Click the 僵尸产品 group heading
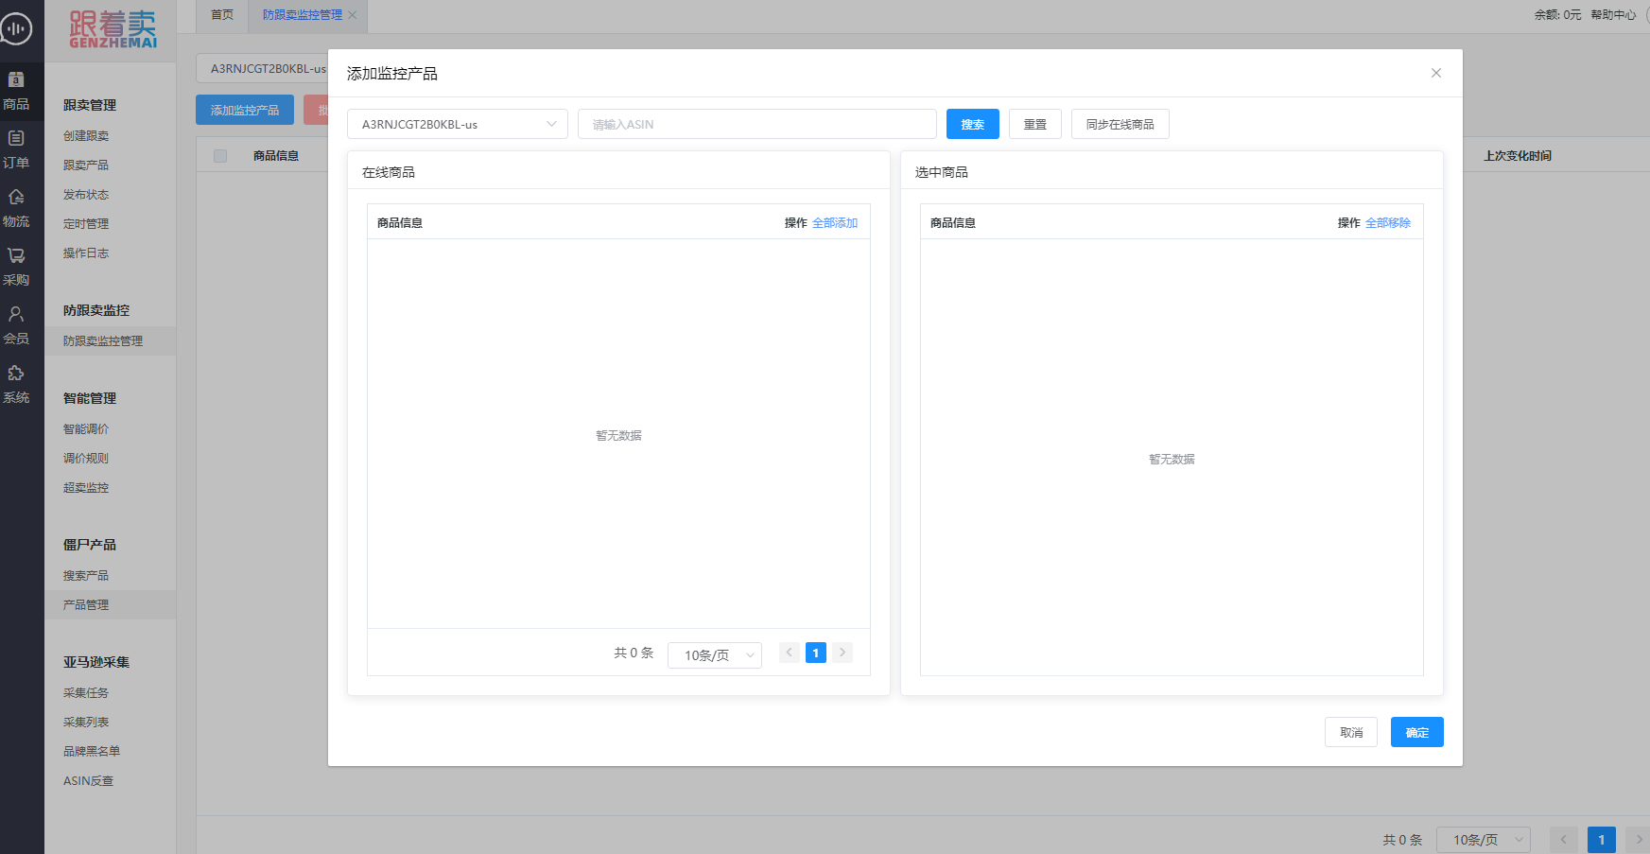The width and height of the screenshot is (1650, 854). 90,545
